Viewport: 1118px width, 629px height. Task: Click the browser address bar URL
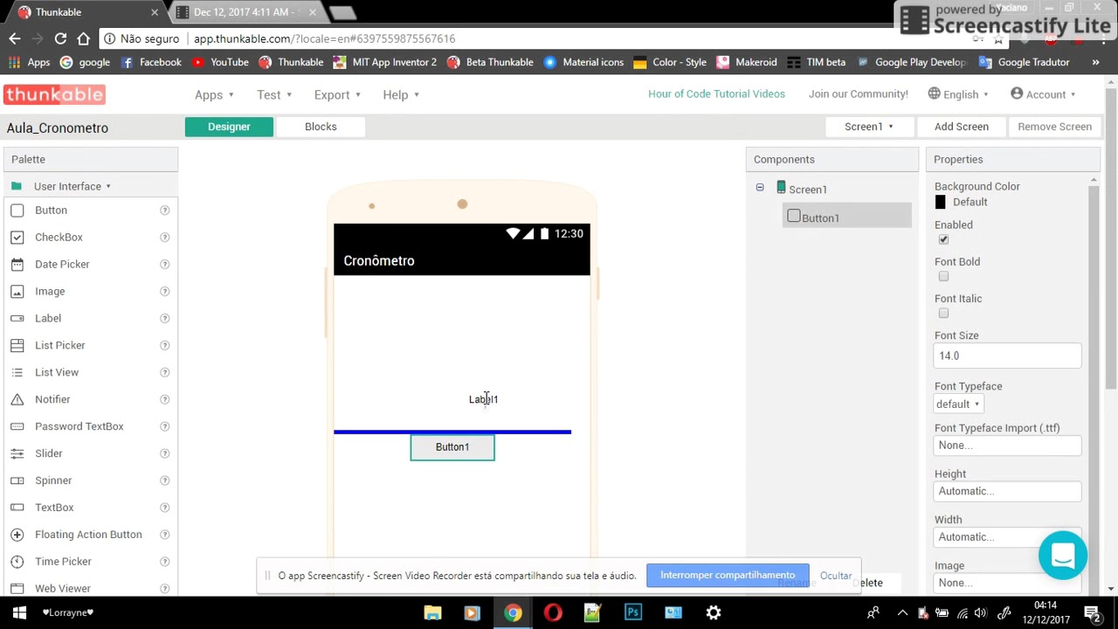tap(324, 38)
